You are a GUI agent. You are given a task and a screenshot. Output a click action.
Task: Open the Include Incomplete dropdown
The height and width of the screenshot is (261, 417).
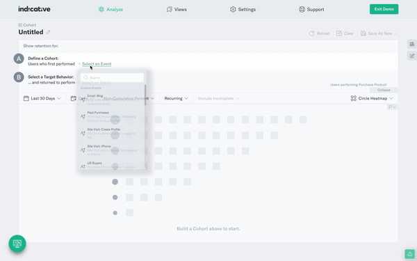[218, 98]
